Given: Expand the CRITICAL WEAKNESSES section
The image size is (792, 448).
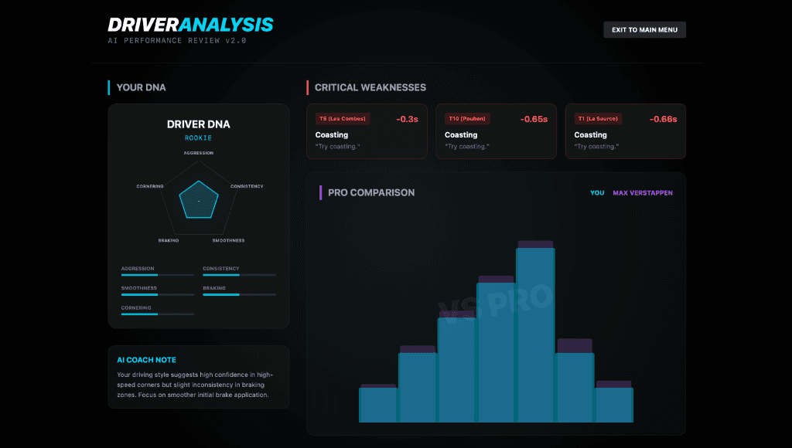Looking at the screenshot, I should 370,87.
